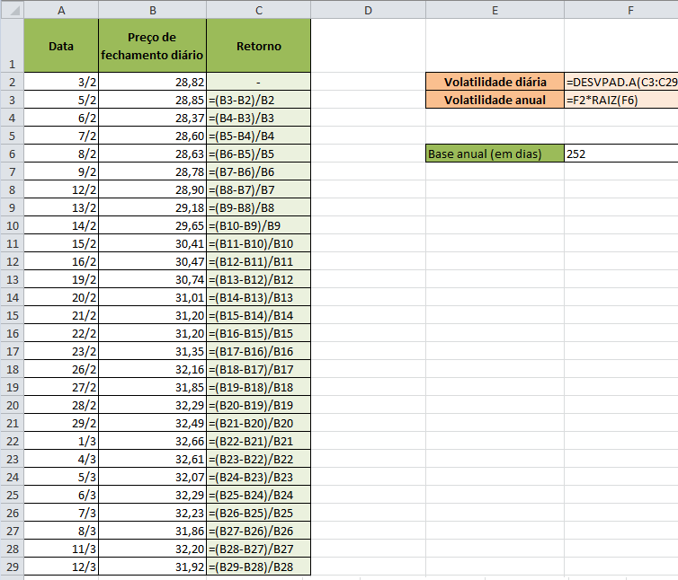Select formula cell =(B14-B13)/B13

(x=259, y=297)
